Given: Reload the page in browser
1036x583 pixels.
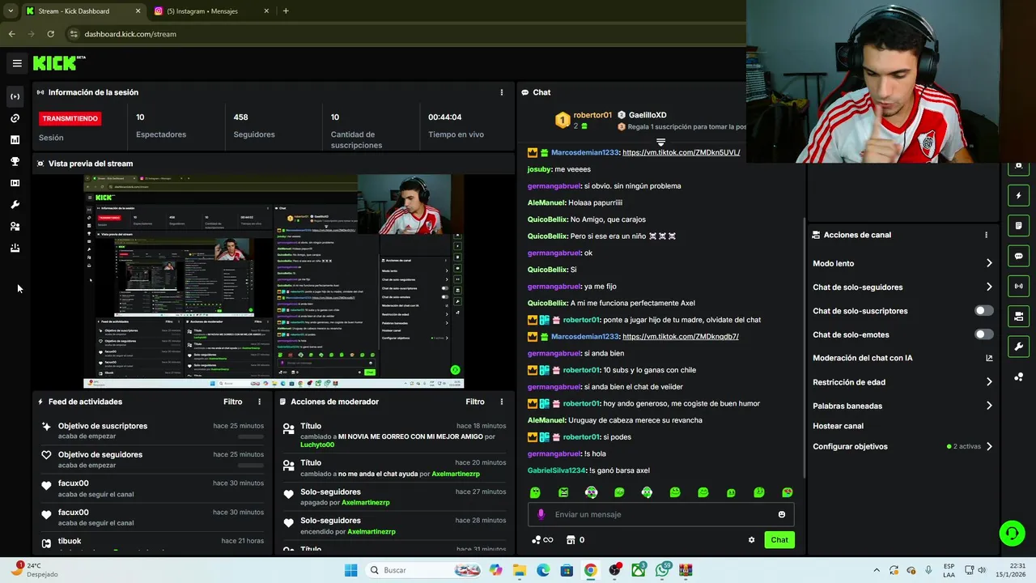Looking at the screenshot, I should (x=50, y=34).
